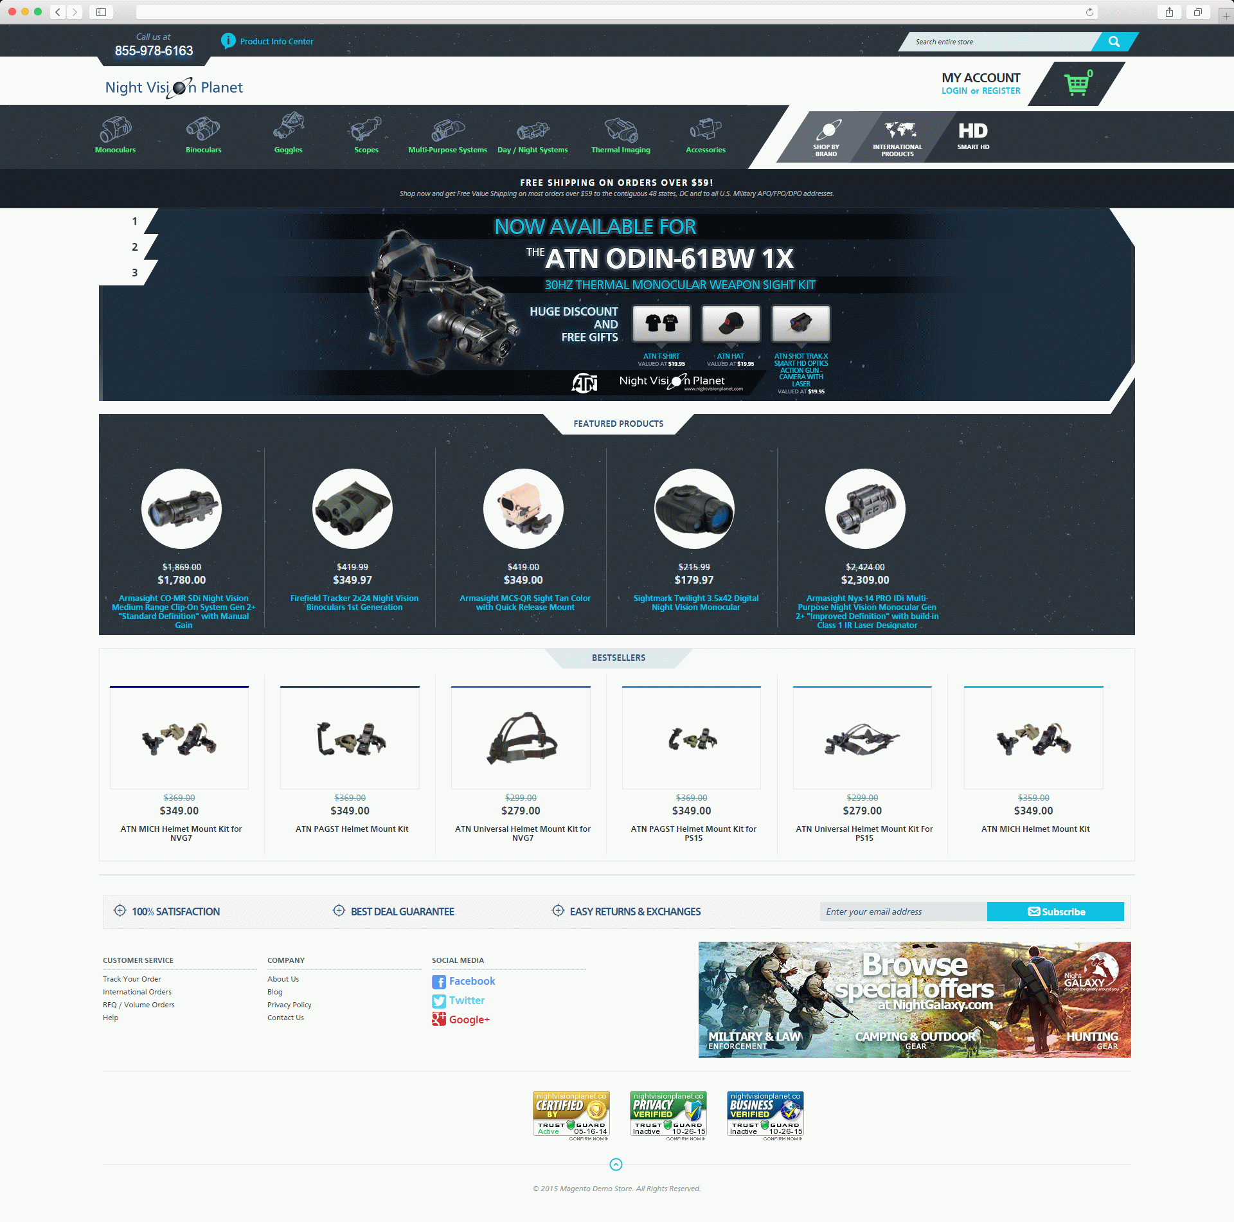Open Track Your Order link

point(132,980)
